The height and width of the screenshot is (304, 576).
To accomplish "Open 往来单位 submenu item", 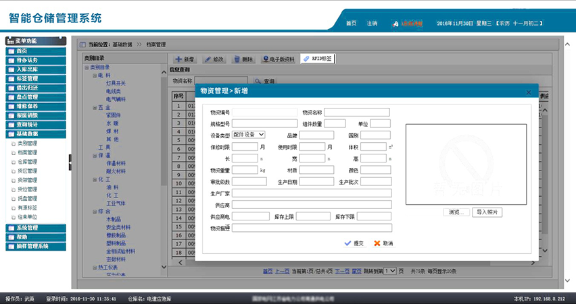I will 27,217.
